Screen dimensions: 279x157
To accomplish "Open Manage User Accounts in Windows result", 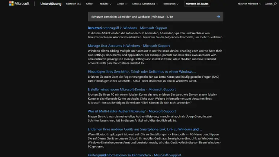I will coord(129,45).
